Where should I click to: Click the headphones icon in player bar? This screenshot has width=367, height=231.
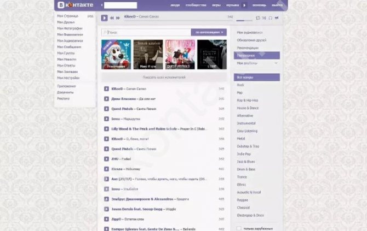(271, 18)
